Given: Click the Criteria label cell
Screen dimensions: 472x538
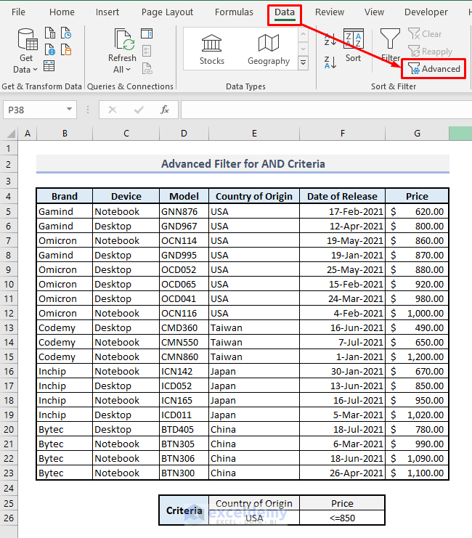Looking at the screenshot, I should [184, 510].
